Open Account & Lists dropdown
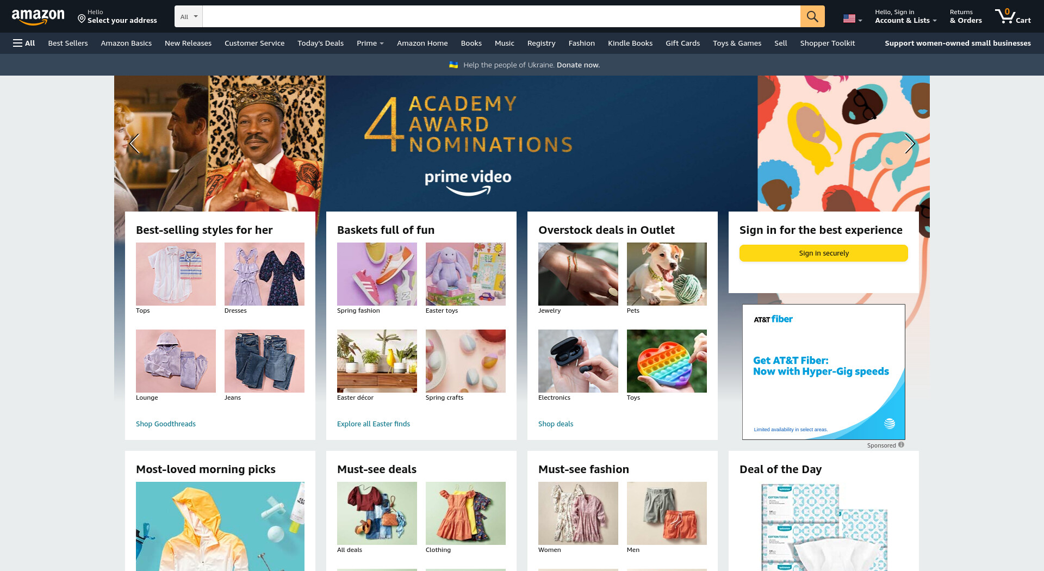Image resolution: width=1044 pixels, height=571 pixels. (905, 16)
